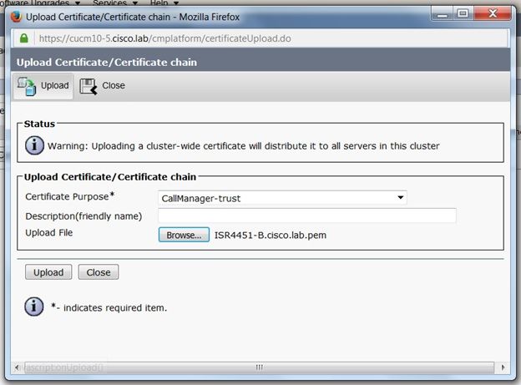The image size is (521, 385).
Task: Click the selected file name ISR4451-B.cisco.lab.pem
Action: (271, 235)
